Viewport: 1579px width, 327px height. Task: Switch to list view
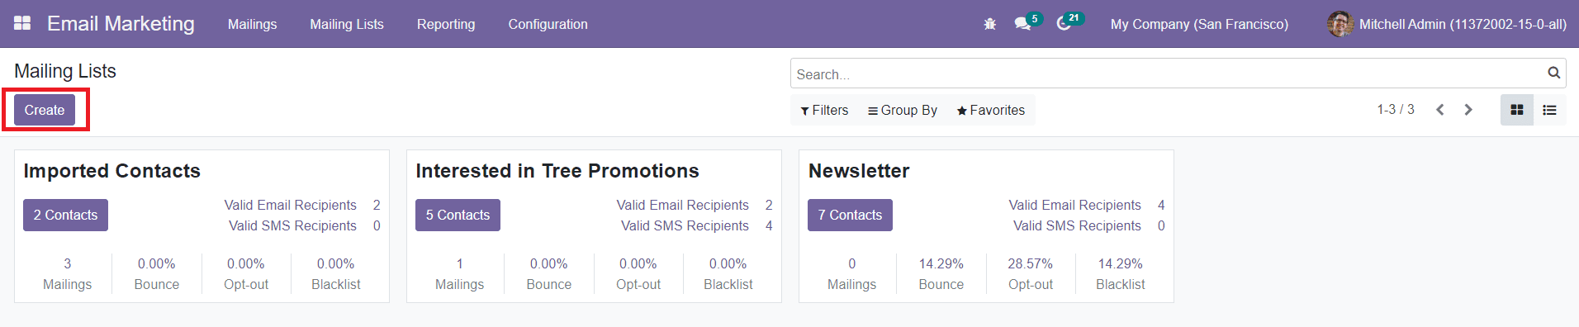1550,110
